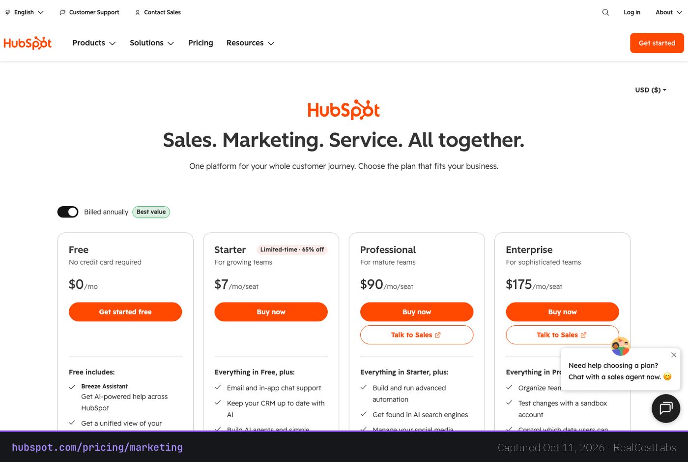Click Buy now on the Professional plan
Screen dimensions: 688x462
(417, 312)
